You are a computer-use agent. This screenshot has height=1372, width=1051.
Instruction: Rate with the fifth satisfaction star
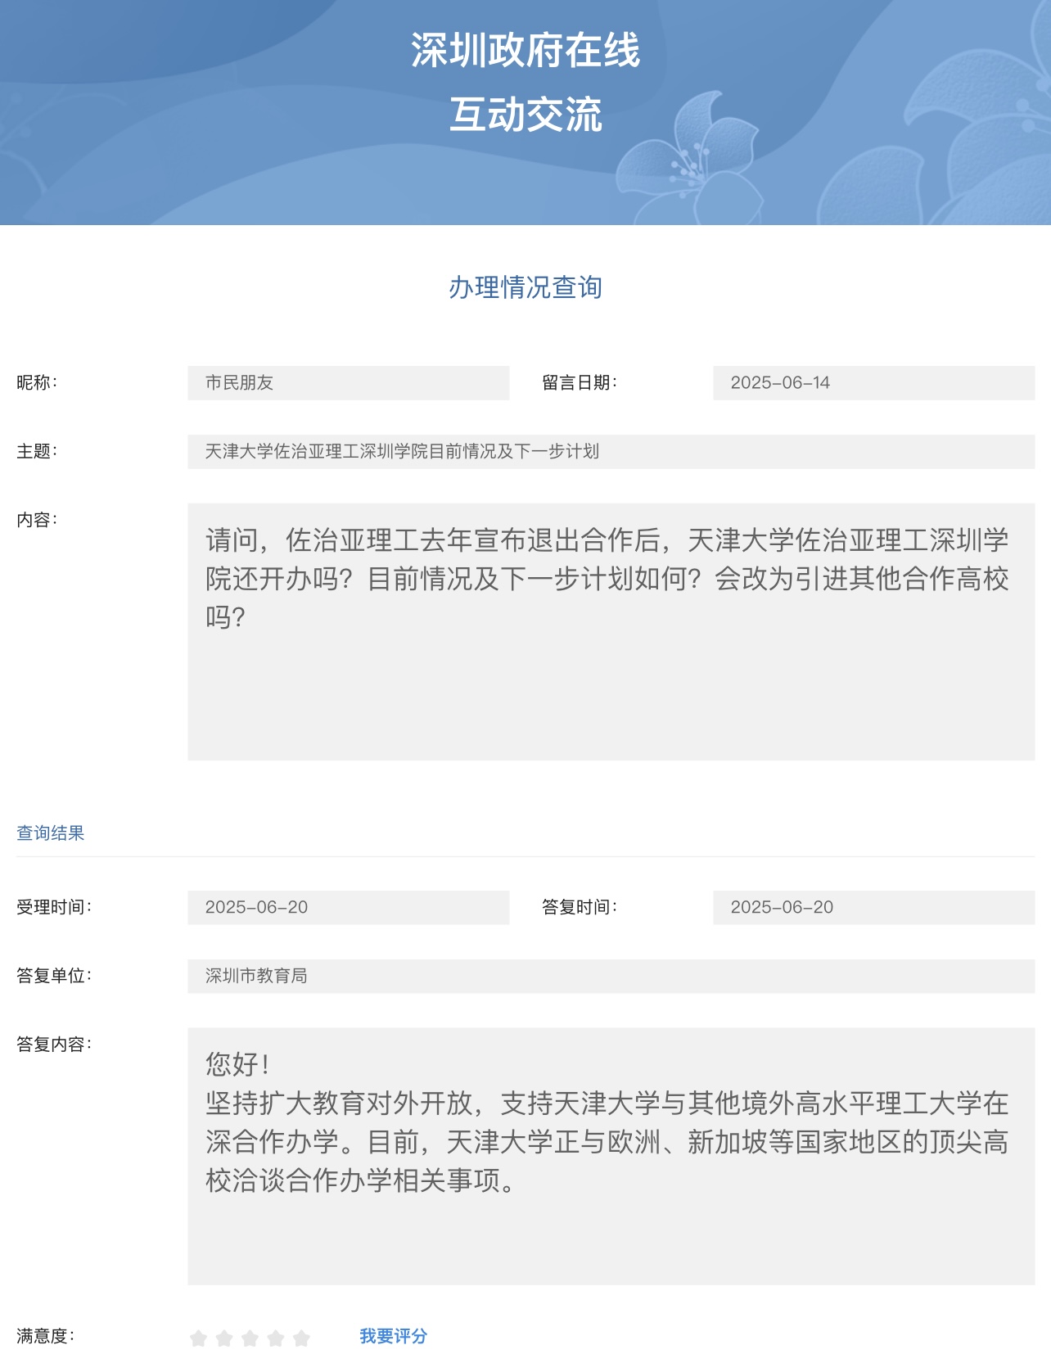click(x=302, y=1338)
